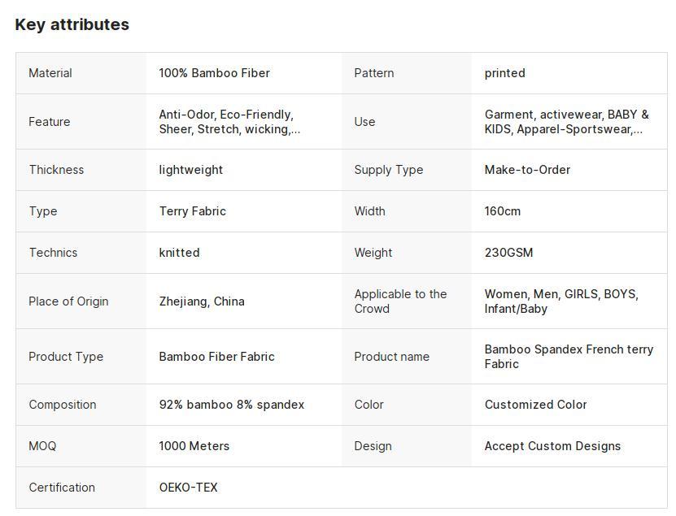
Task: Click the Women, Men, GIRLS, BOYS crowd value
Action: (x=561, y=301)
